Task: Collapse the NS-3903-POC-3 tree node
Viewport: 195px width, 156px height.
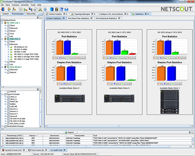Action: click(2, 39)
